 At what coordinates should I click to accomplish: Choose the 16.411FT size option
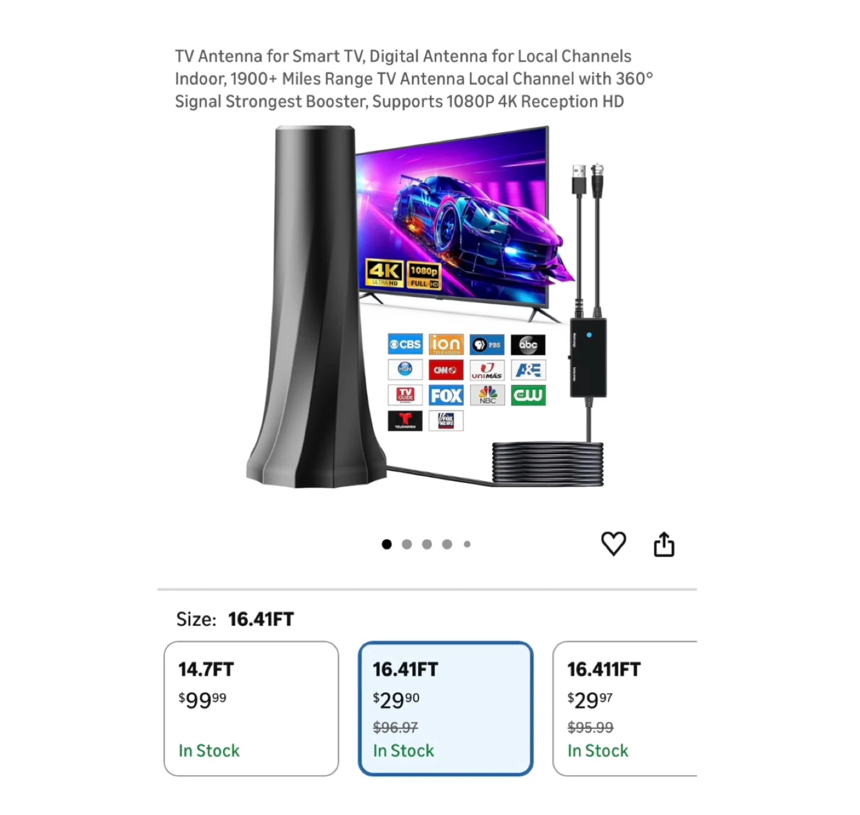tap(625, 709)
